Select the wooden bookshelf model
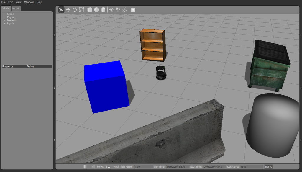This screenshot has height=172, width=302. click(153, 45)
